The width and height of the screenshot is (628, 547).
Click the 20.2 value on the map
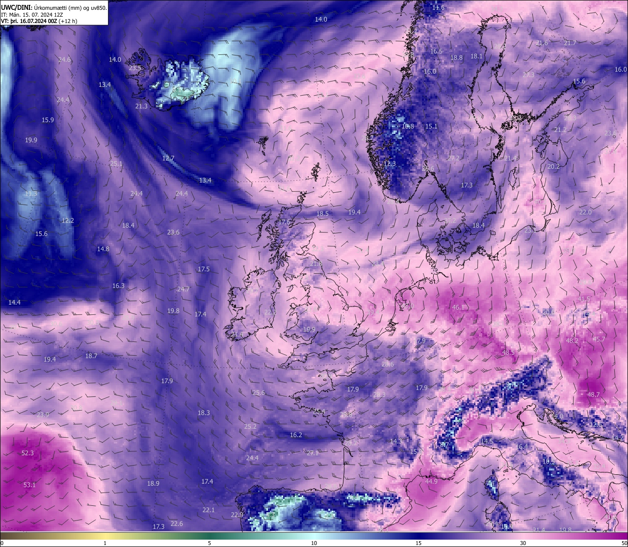tap(553, 166)
